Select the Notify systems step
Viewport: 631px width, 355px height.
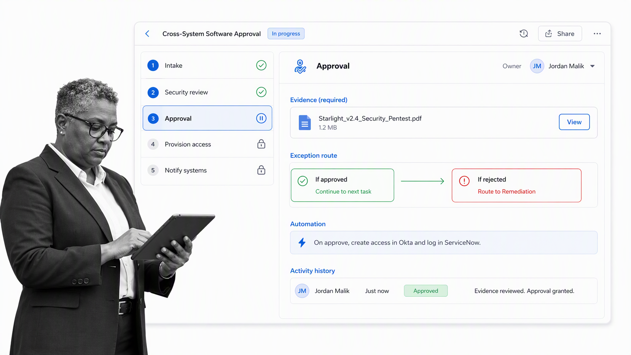(207, 170)
